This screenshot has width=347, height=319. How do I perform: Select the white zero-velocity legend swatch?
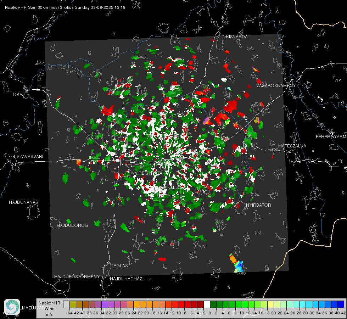[207, 304]
